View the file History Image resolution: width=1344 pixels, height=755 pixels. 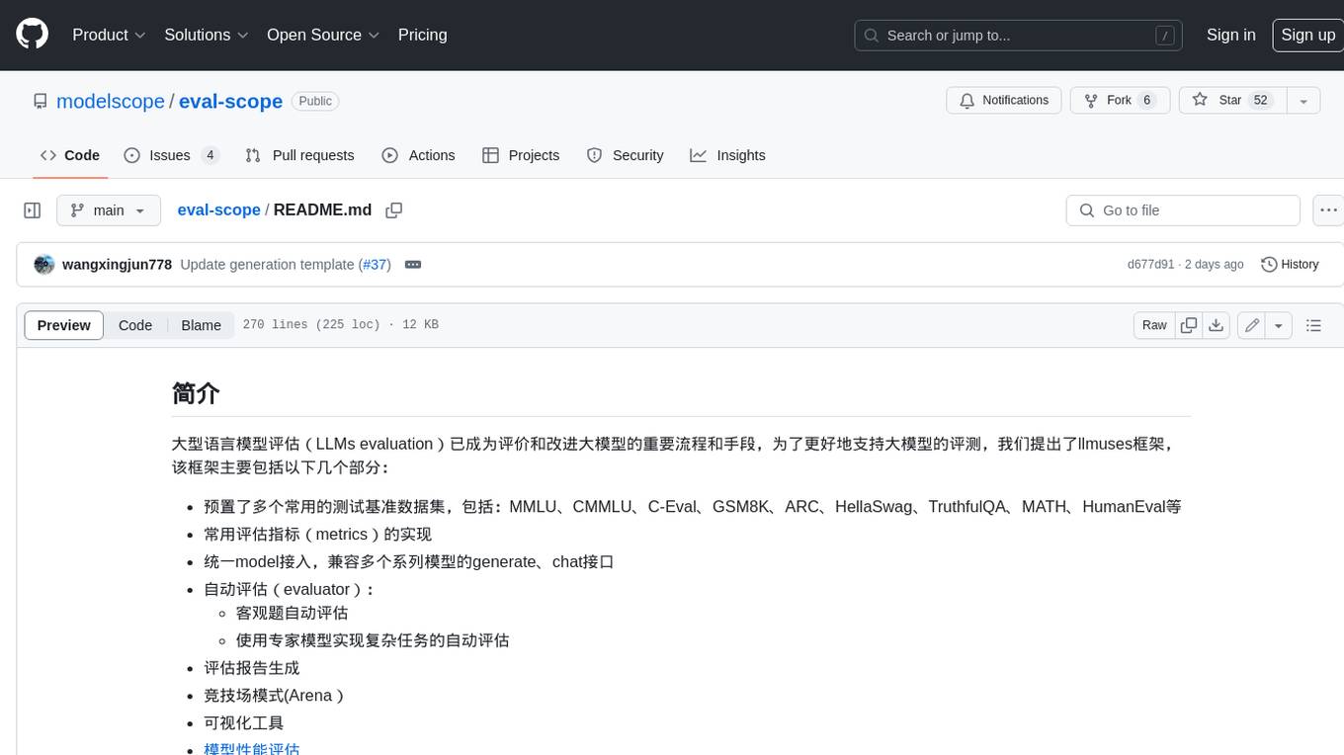(x=1290, y=265)
